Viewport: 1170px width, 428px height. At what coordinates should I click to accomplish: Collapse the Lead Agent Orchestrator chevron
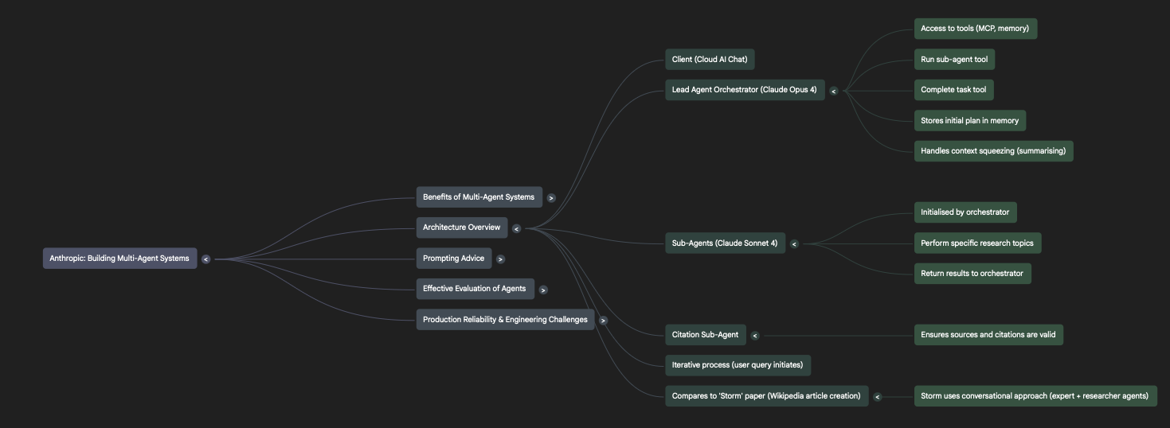[x=834, y=91]
